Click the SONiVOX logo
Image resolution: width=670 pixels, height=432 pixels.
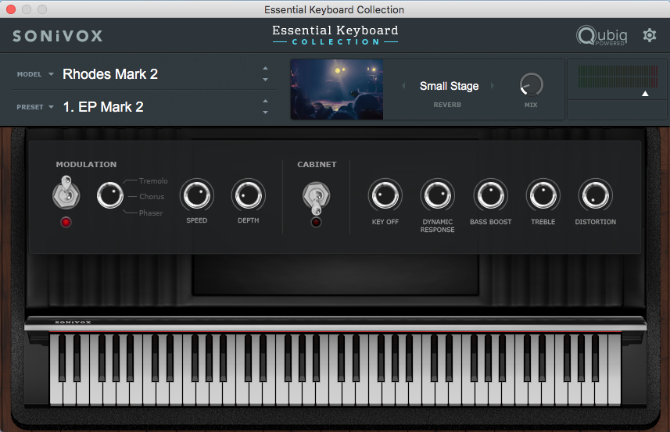[x=57, y=36]
